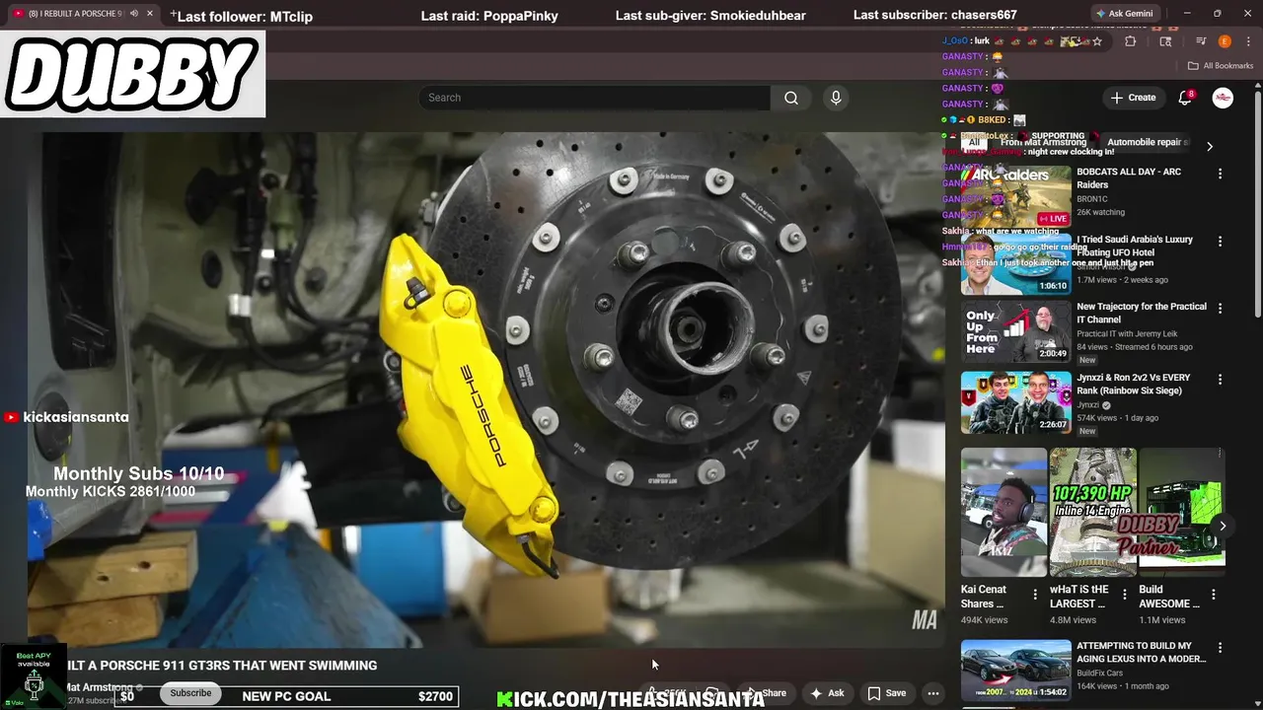Image resolution: width=1263 pixels, height=710 pixels.
Task: Show next Shorts with arrow button
Action: click(x=1222, y=526)
